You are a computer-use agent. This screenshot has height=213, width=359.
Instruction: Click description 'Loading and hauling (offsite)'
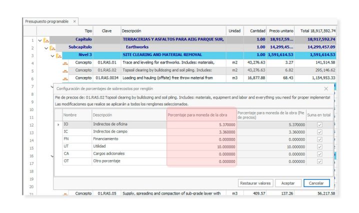click(173, 78)
